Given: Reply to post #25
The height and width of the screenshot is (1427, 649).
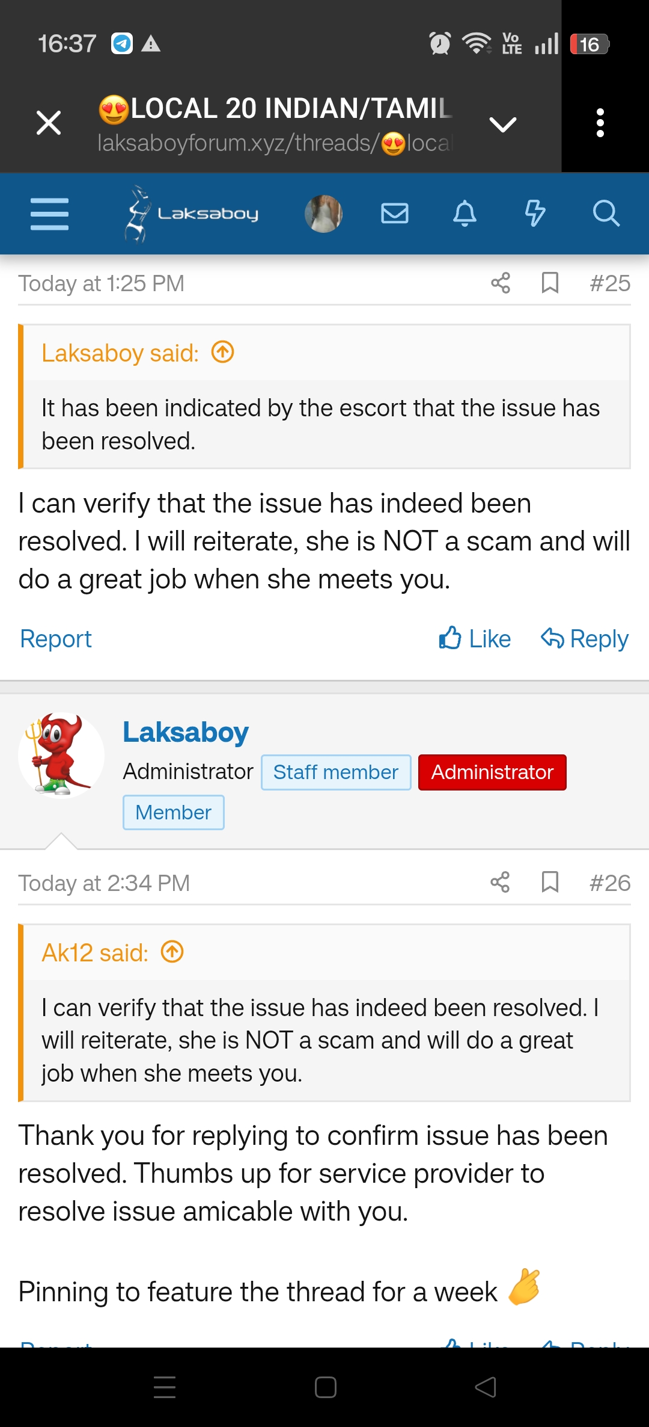Looking at the screenshot, I should [x=585, y=639].
